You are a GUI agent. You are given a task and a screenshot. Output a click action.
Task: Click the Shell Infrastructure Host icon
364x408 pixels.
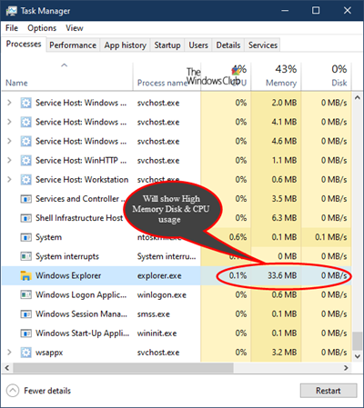tap(25, 218)
